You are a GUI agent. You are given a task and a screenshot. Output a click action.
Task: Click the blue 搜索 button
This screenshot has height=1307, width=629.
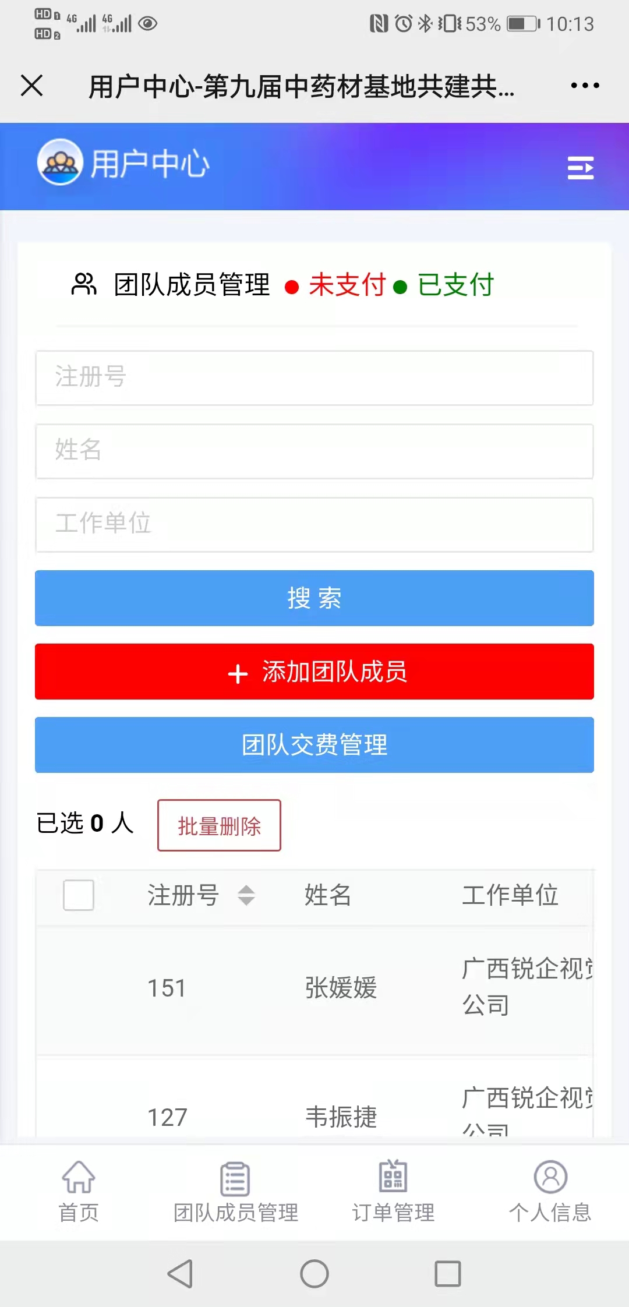[x=314, y=598]
